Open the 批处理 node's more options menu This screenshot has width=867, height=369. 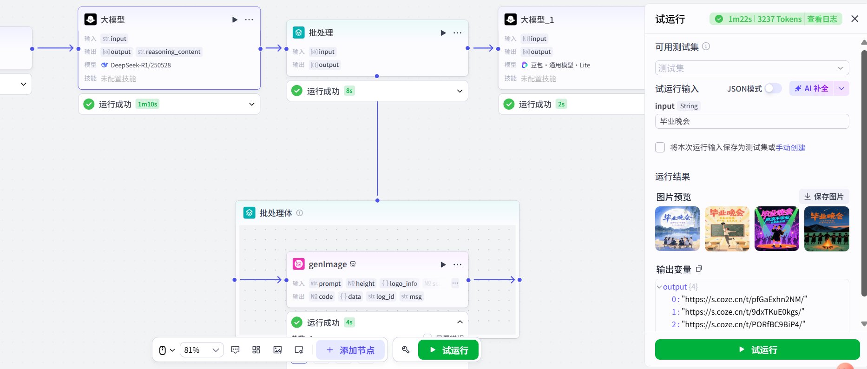pos(457,33)
